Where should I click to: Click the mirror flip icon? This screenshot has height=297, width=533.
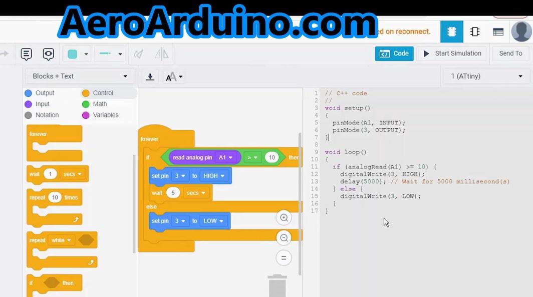point(162,54)
